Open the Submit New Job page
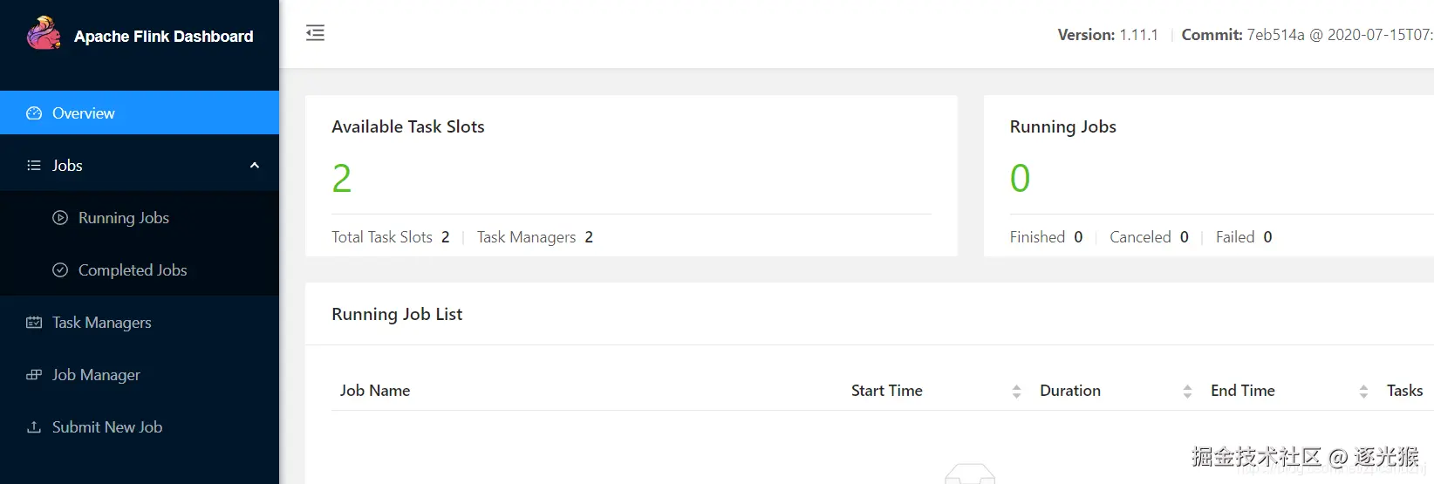This screenshot has height=484, width=1434. pyautogui.click(x=107, y=427)
